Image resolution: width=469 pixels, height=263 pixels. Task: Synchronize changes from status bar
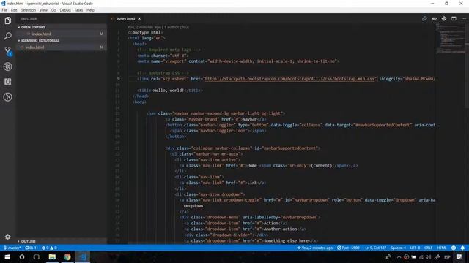tap(32, 248)
